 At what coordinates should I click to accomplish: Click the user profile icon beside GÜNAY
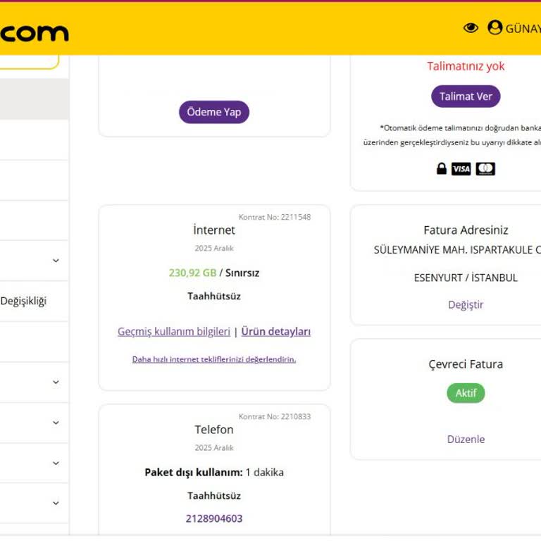coord(495,28)
